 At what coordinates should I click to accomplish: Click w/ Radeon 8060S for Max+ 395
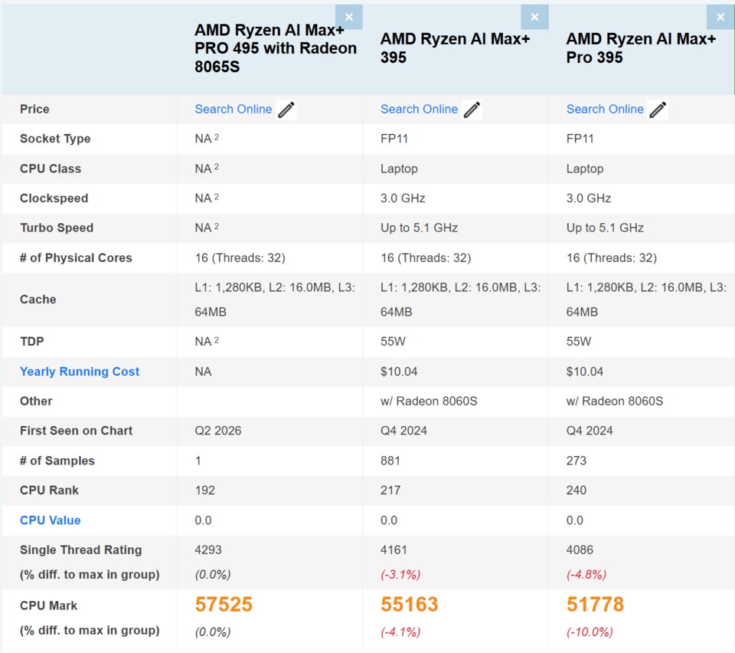429,401
